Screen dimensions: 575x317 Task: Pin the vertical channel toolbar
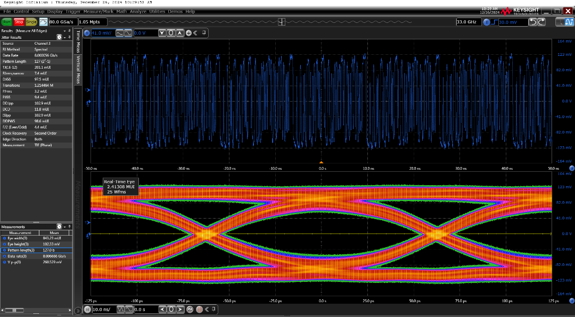coord(204,32)
